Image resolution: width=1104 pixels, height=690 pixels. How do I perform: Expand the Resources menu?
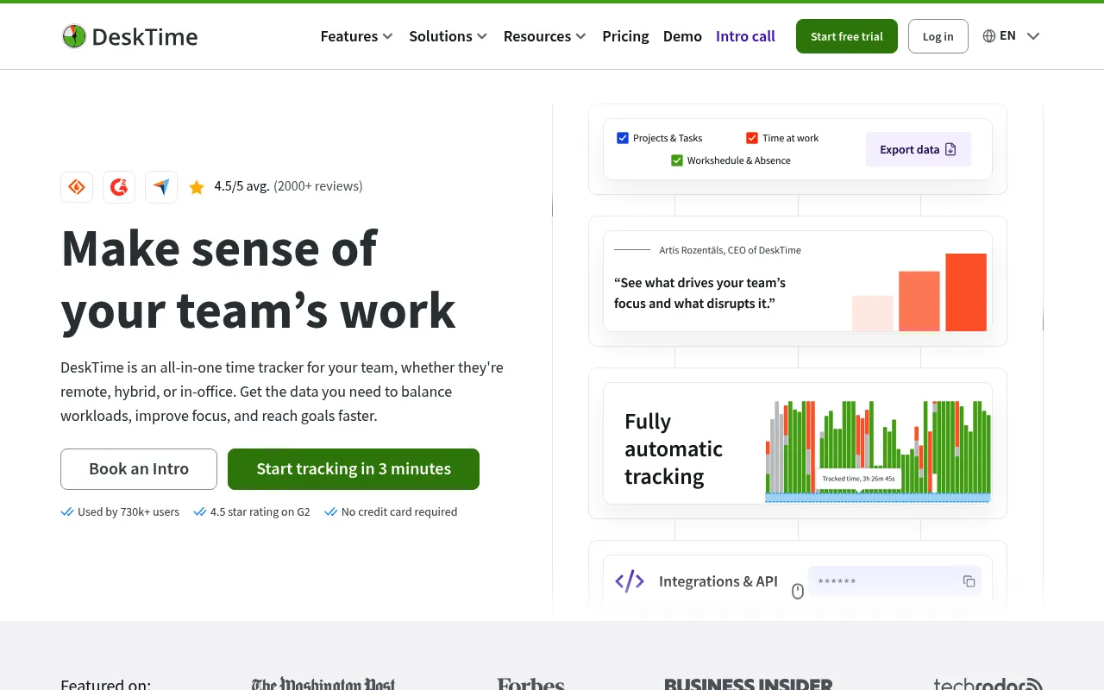[x=545, y=36]
